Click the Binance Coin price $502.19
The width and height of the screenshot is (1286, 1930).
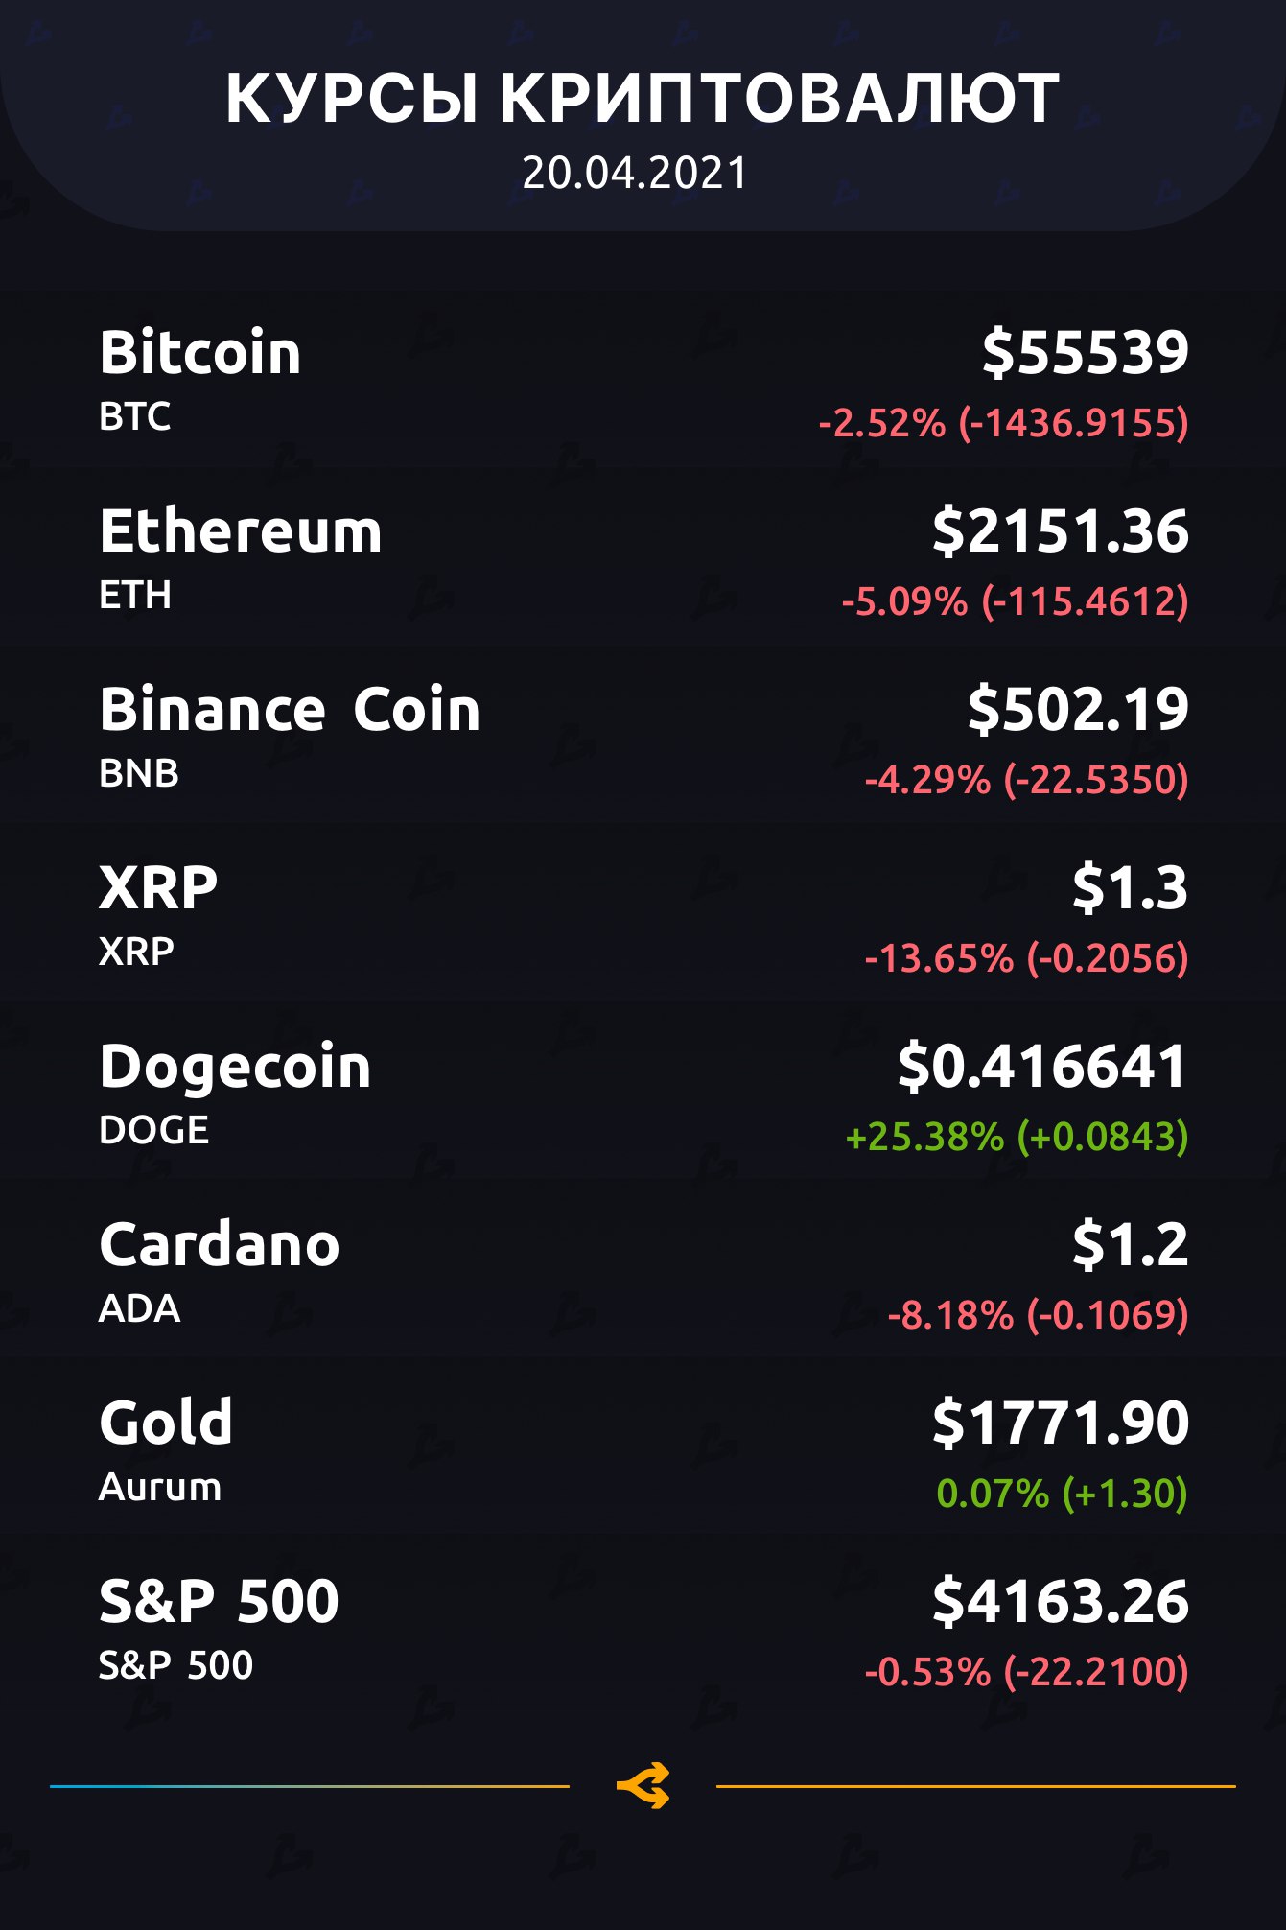1077,709
